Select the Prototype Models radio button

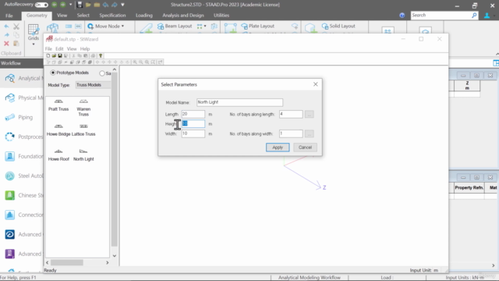[53, 73]
